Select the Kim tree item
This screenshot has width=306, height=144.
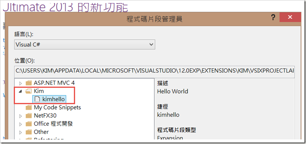pyautogui.click(x=39, y=91)
